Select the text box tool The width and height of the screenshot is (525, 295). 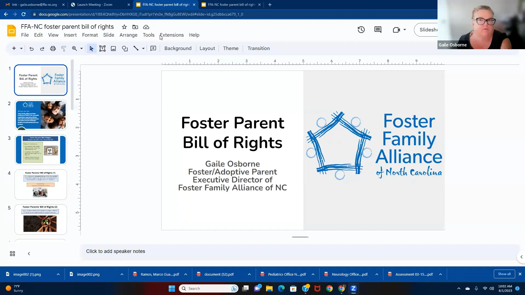pos(102,48)
